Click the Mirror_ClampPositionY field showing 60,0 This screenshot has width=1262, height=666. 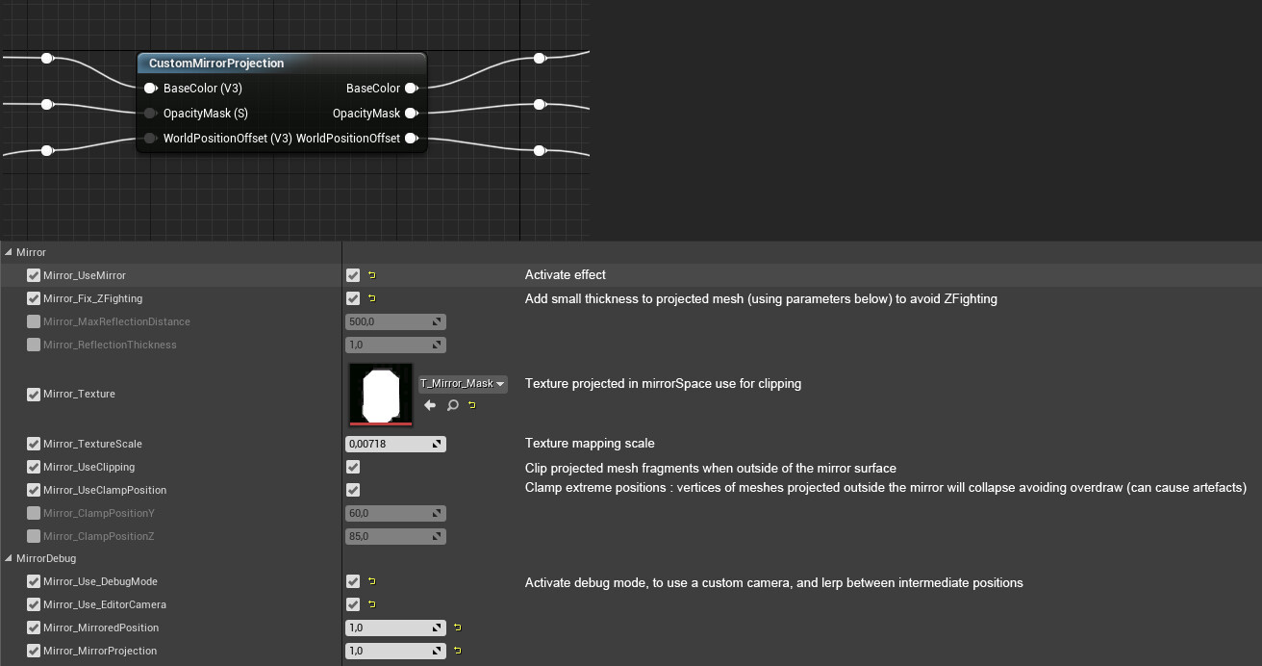point(395,513)
